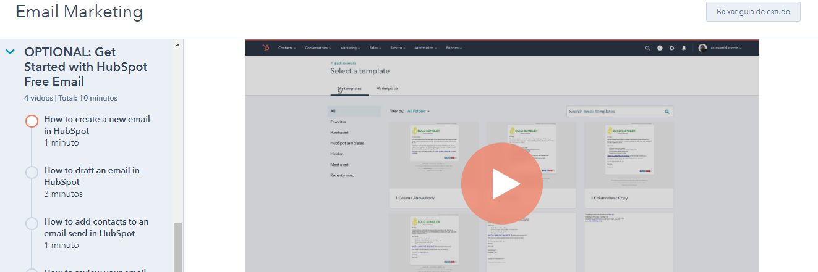Choose the 1 Column Above Body template thumbnail
This screenshot has width=818, height=272.
tap(433, 155)
